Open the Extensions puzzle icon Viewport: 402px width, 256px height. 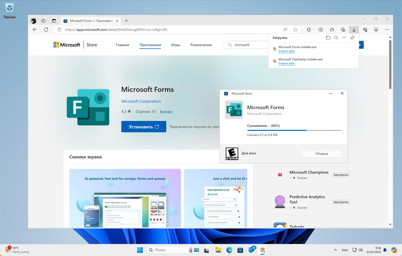(309, 30)
